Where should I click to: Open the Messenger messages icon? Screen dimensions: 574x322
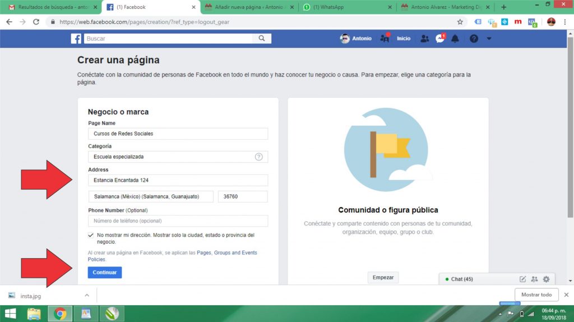[440, 39]
